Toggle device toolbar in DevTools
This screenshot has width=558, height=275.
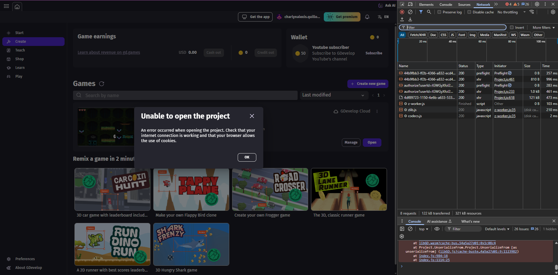pyautogui.click(x=410, y=4)
